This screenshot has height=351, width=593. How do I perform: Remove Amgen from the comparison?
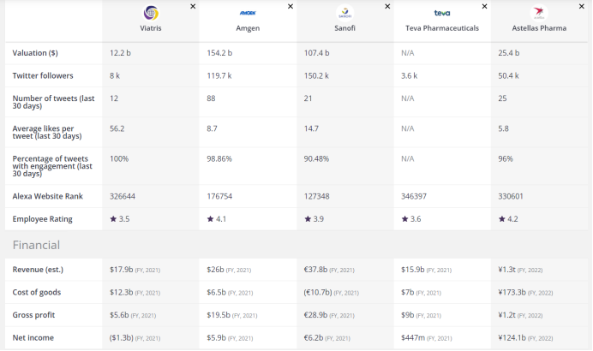[x=291, y=6]
